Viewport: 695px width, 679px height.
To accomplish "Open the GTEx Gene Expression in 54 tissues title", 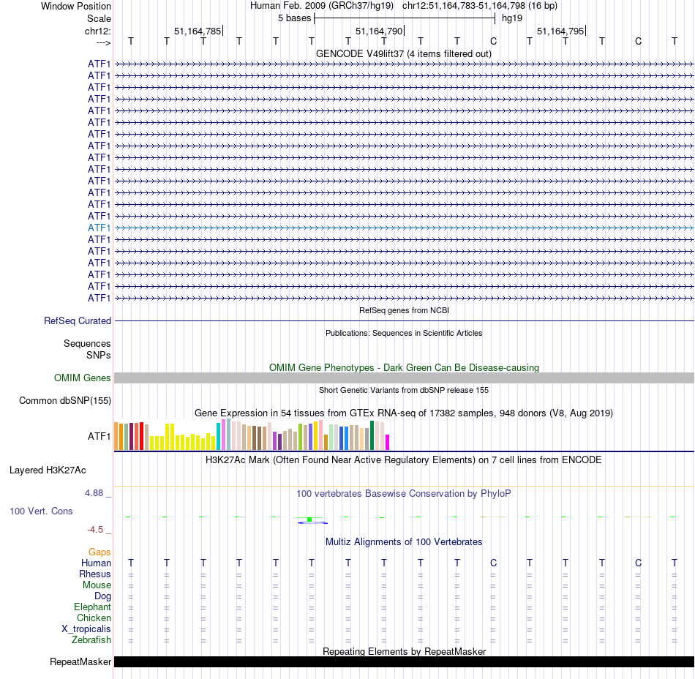I will (x=404, y=413).
